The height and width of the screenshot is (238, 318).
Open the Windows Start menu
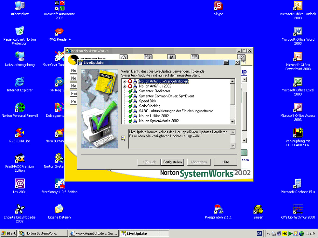(9, 234)
